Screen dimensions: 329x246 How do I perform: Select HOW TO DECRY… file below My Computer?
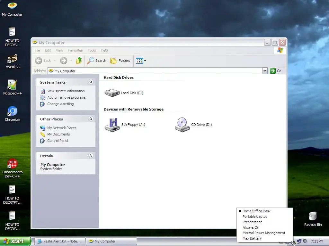pos(12,37)
